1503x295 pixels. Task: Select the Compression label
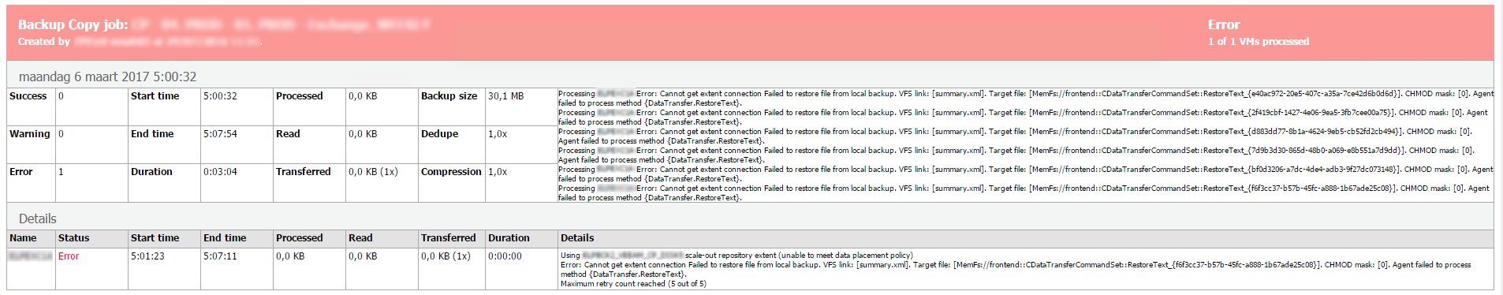coord(451,172)
